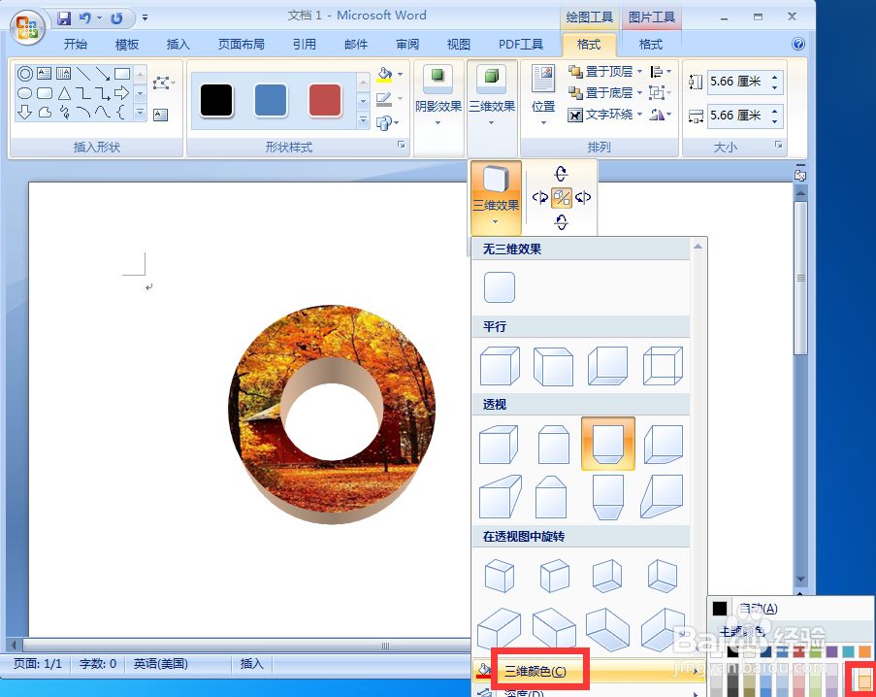Expand the shape styles gallery more arrow
The height and width of the screenshot is (697, 876).
363,120
